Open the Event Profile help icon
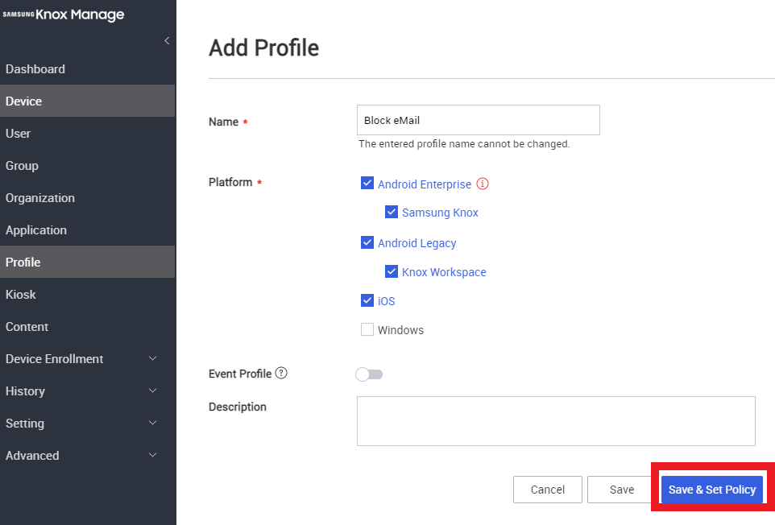The height and width of the screenshot is (525, 775). click(281, 373)
